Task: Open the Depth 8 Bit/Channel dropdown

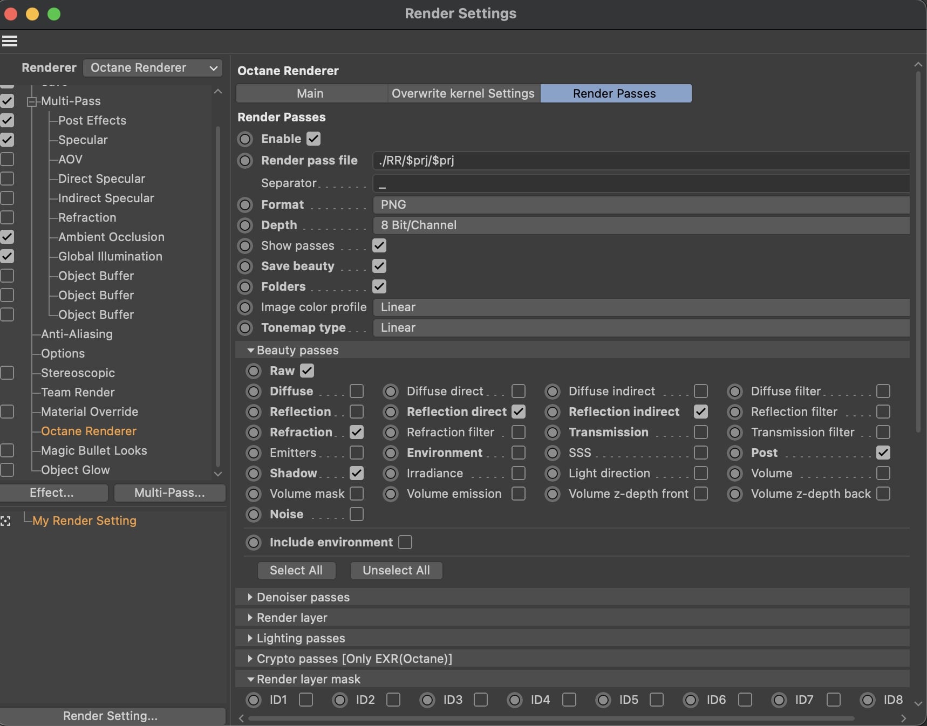Action: coord(641,225)
